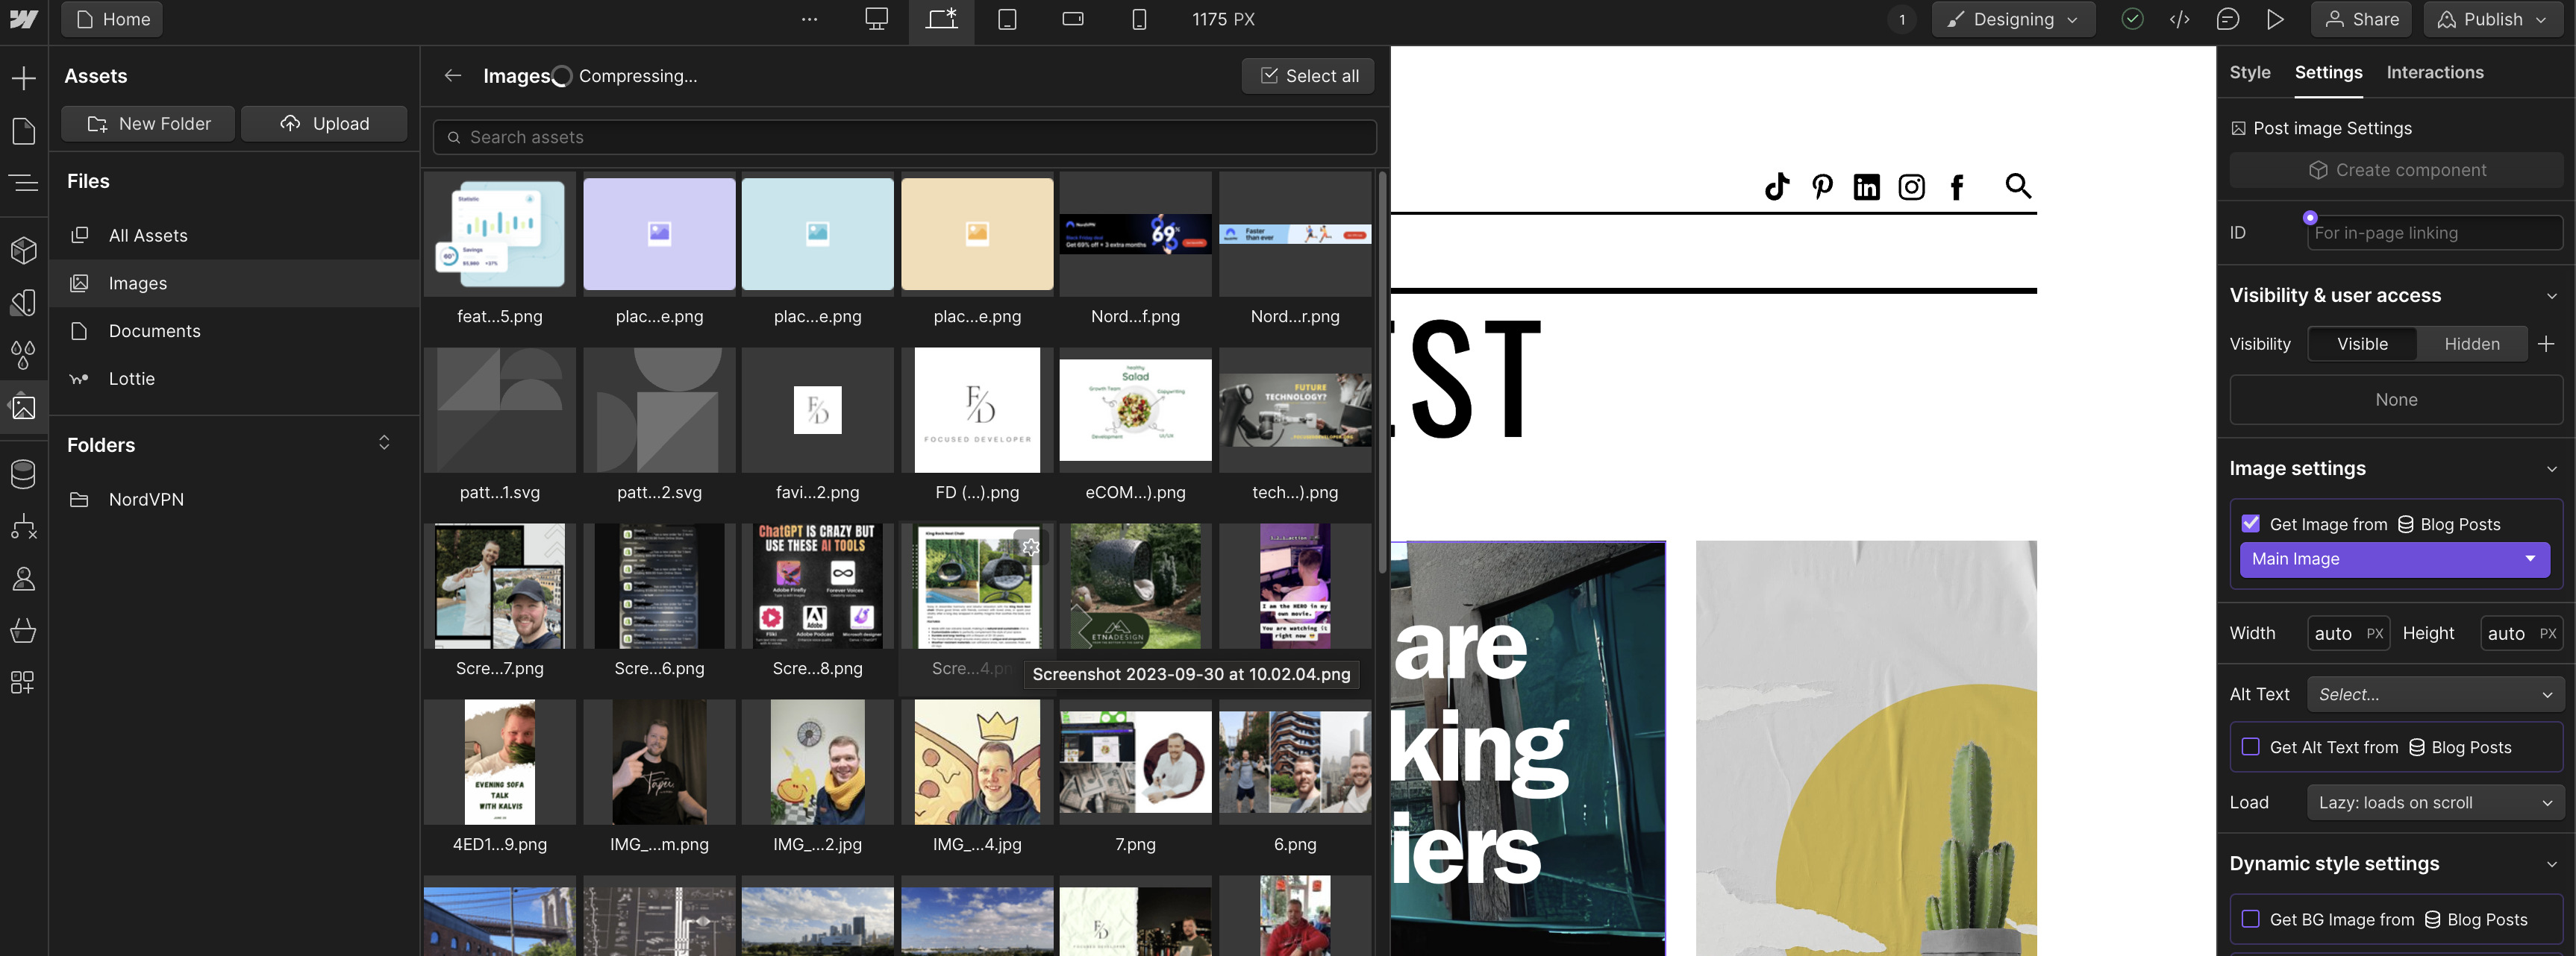Collapse the Dynamic style settings section
Image resolution: width=2576 pixels, height=956 pixels.
(x=2551, y=863)
